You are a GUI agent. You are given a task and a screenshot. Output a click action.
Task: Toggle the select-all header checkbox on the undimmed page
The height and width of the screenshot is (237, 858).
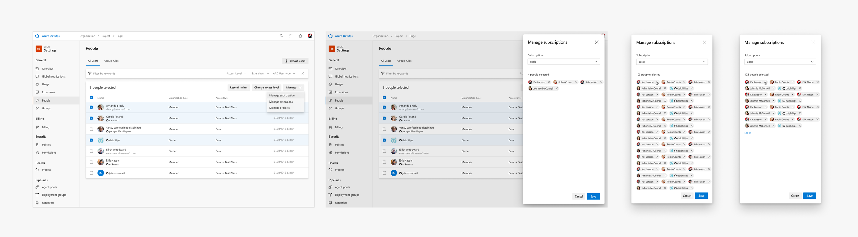(x=91, y=98)
